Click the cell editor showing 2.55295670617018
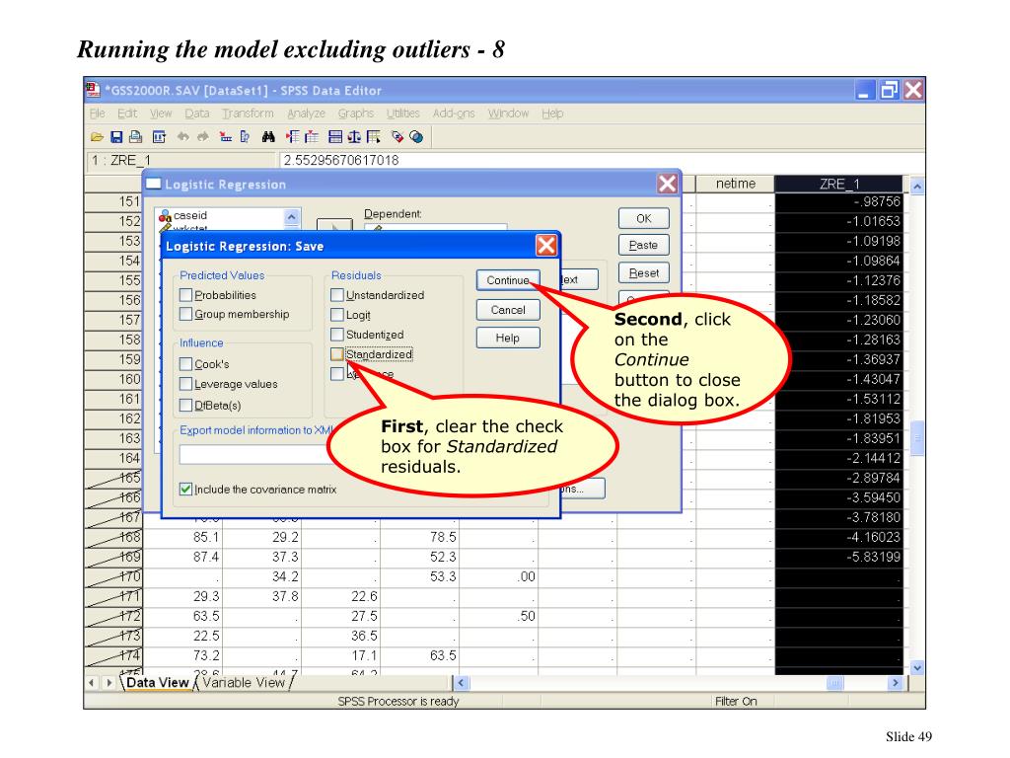This screenshot has height=758, width=1010. pyautogui.click(x=601, y=160)
